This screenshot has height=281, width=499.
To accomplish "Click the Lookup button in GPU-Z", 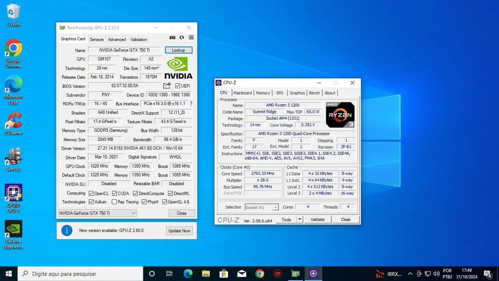I will tap(179, 50).
